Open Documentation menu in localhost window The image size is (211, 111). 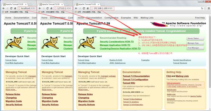[21, 18]
